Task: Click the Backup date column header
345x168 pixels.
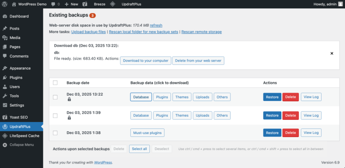Action: pos(78,83)
